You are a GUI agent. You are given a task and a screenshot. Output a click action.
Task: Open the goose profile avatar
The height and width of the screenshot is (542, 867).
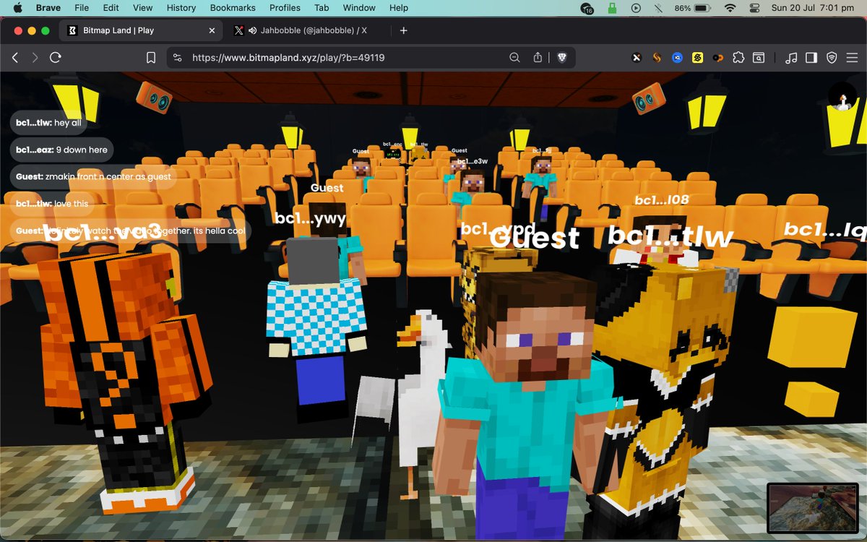click(x=842, y=97)
